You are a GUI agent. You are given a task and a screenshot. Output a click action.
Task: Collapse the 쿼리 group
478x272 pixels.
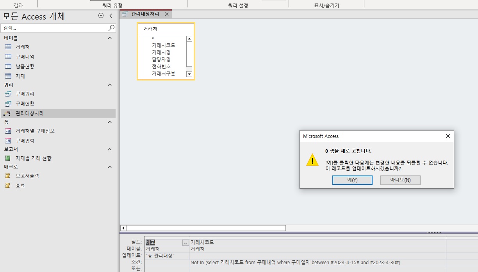point(110,85)
